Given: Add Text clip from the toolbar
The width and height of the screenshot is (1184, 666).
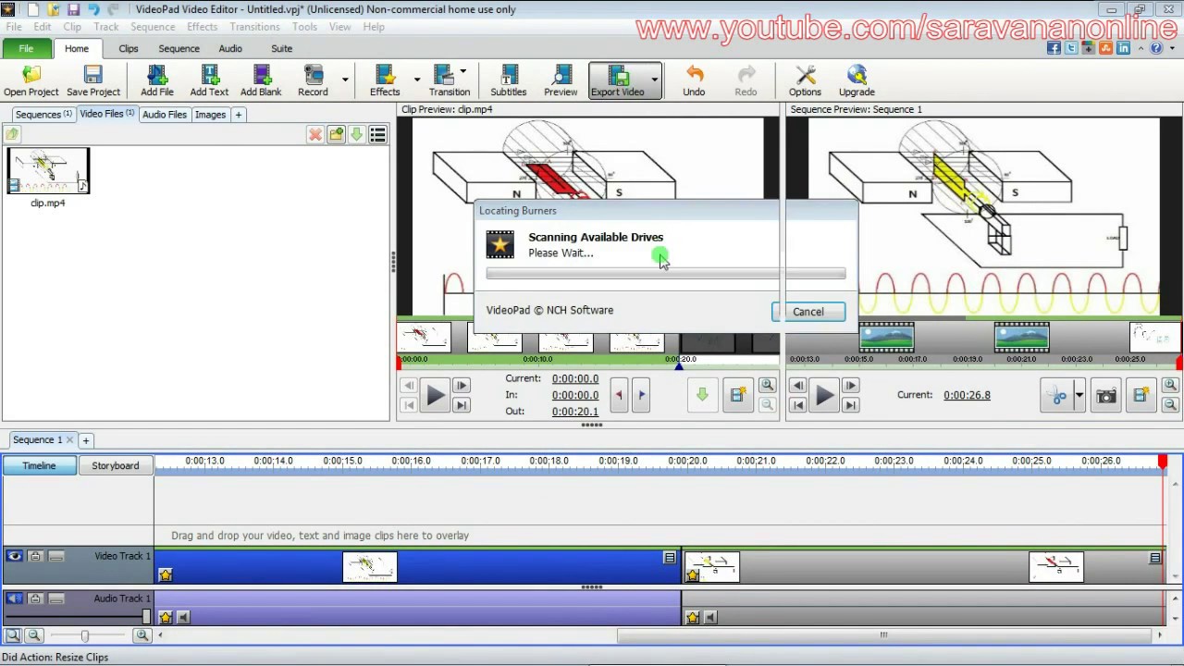Looking at the screenshot, I should 209,81.
